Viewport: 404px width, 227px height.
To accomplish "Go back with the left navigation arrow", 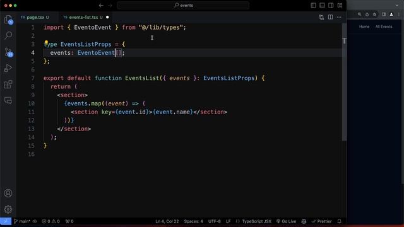I will [x=101, y=6].
